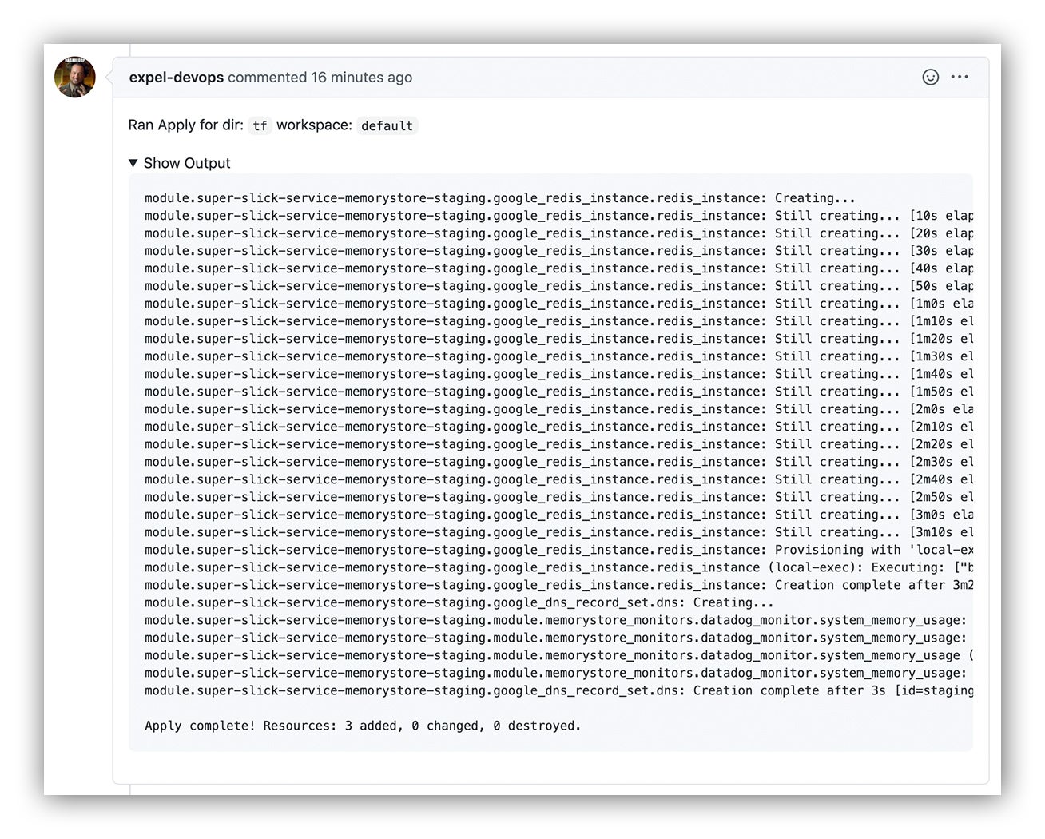The image size is (1045, 839).
Task: Click the log line with '[1m0s ela'
Action: coord(558,304)
